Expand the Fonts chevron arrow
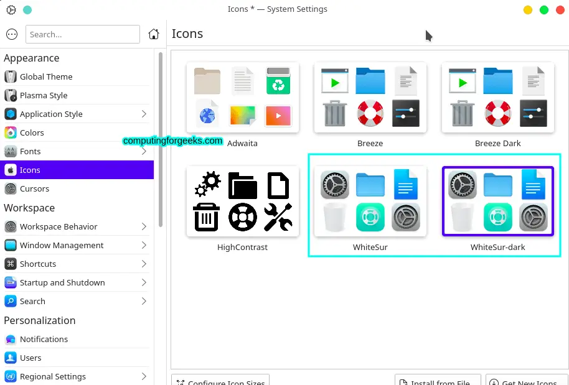This screenshot has width=569, height=385. [x=144, y=151]
